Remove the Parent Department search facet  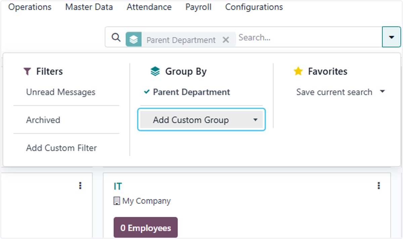pyautogui.click(x=226, y=40)
